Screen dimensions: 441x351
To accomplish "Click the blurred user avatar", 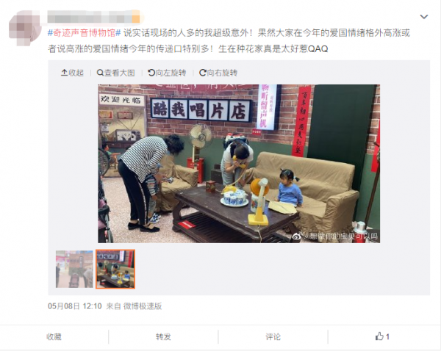I will pyautogui.click(x=25, y=28).
